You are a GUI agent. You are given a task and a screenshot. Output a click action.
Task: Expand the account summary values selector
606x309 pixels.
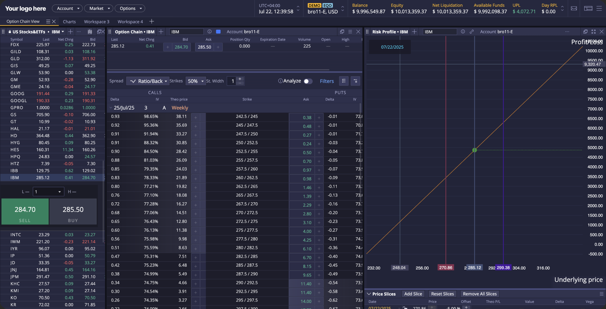[562, 8]
